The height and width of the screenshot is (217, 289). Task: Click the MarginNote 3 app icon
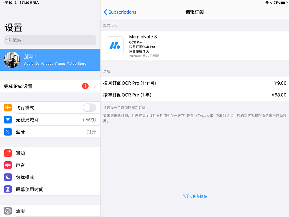tap(115, 45)
